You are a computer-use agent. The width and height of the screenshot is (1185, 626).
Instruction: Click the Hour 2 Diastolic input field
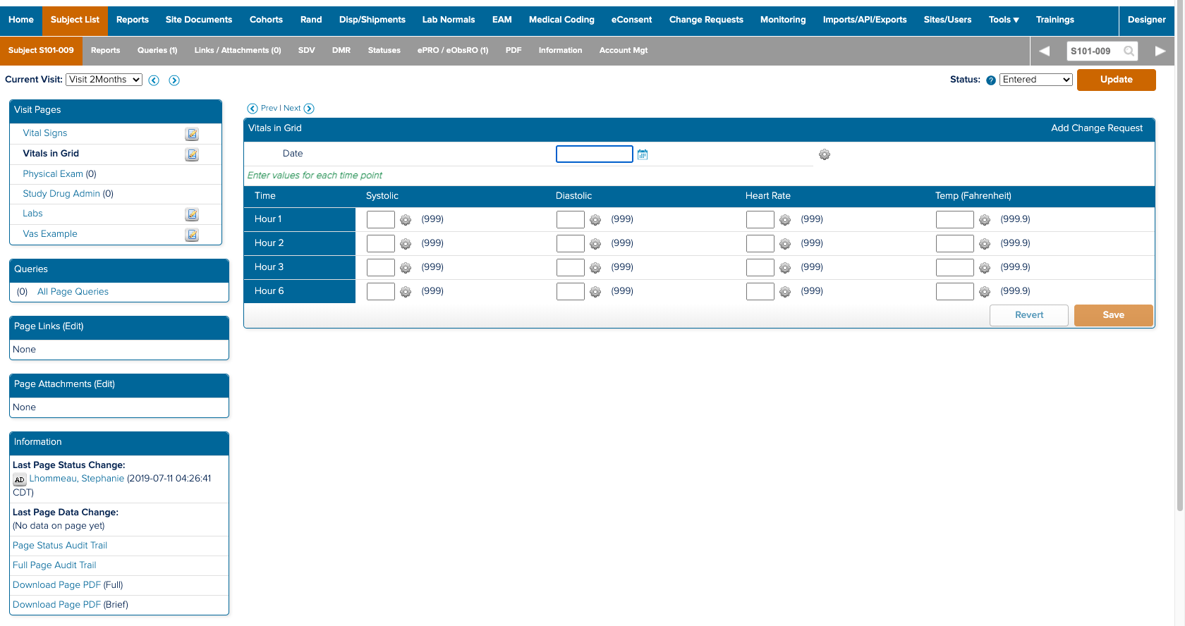coord(570,243)
